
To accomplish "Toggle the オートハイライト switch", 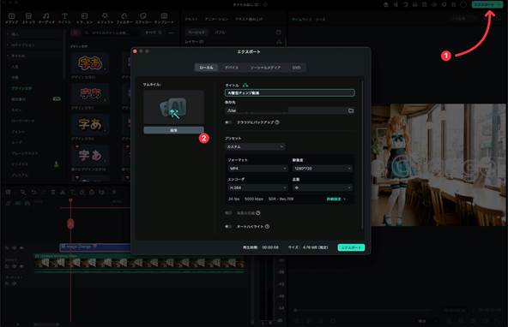I will [228, 227].
